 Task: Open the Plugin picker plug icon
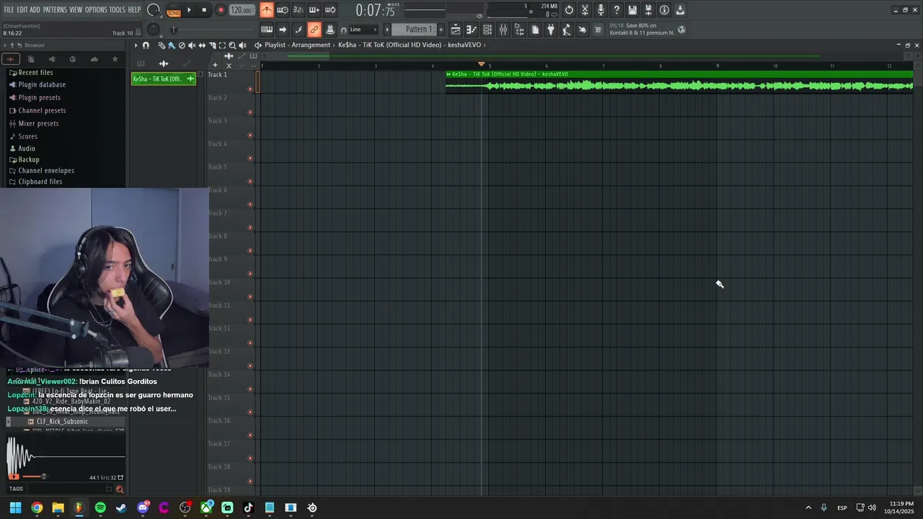(x=551, y=30)
